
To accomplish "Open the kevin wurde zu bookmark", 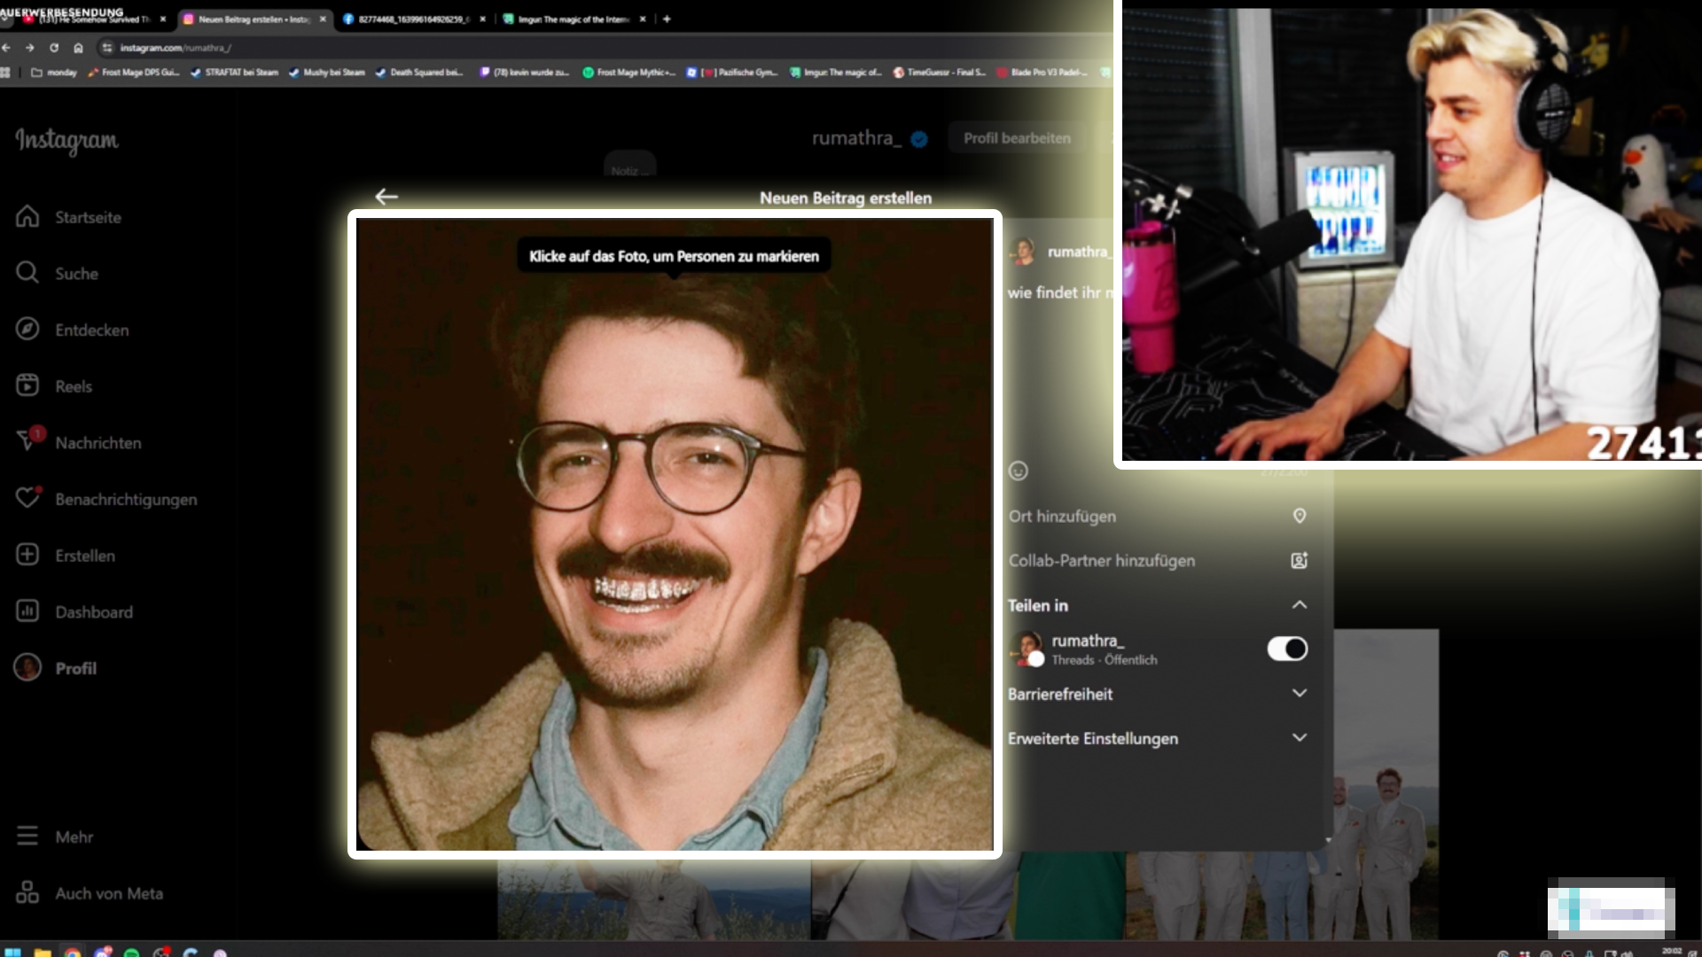I will pos(525,73).
